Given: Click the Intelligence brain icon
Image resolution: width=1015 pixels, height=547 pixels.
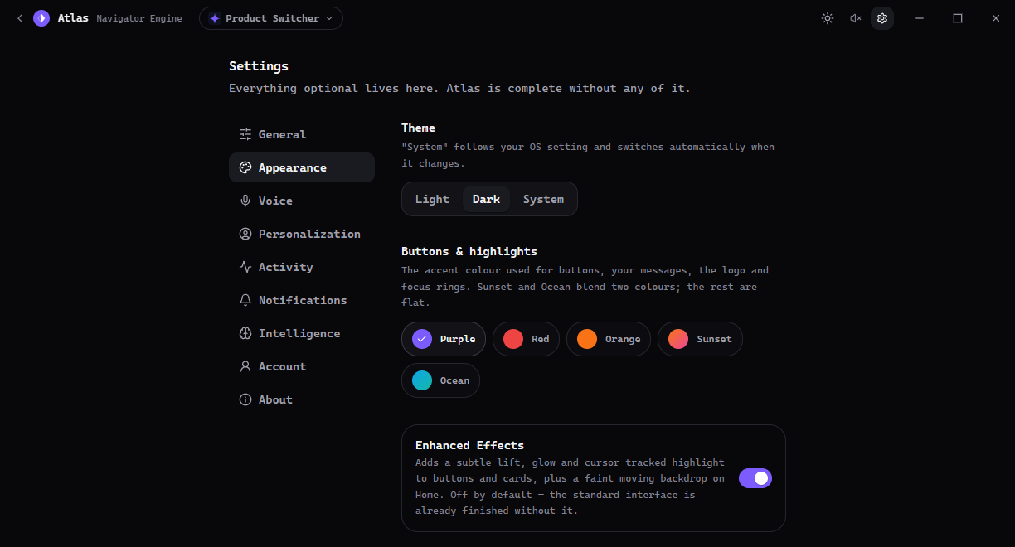Looking at the screenshot, I should pos(245,333).
